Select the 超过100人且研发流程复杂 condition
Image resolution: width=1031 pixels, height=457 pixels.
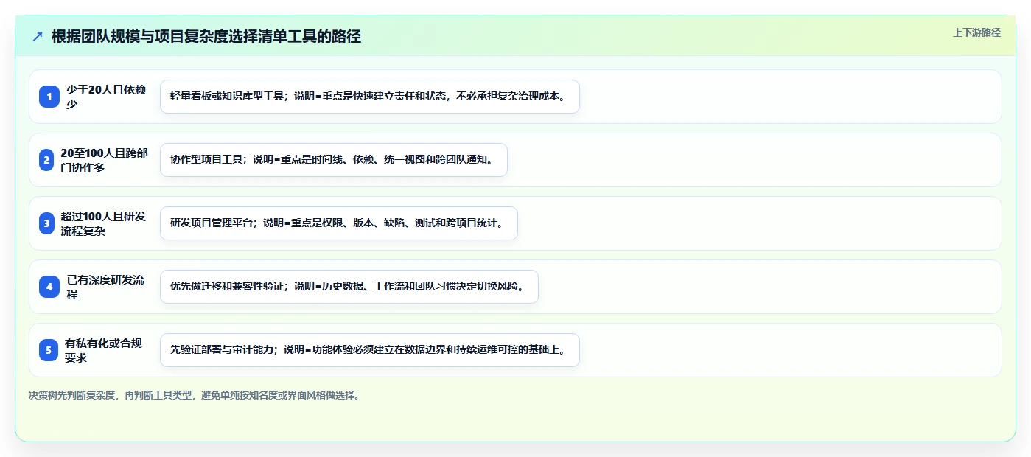pos(105,223)
